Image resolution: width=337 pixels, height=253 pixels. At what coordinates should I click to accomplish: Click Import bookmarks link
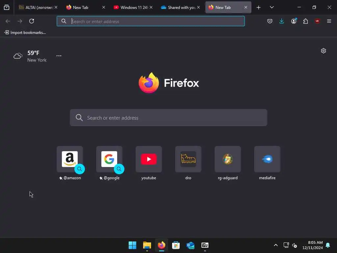tap(25, 33)
